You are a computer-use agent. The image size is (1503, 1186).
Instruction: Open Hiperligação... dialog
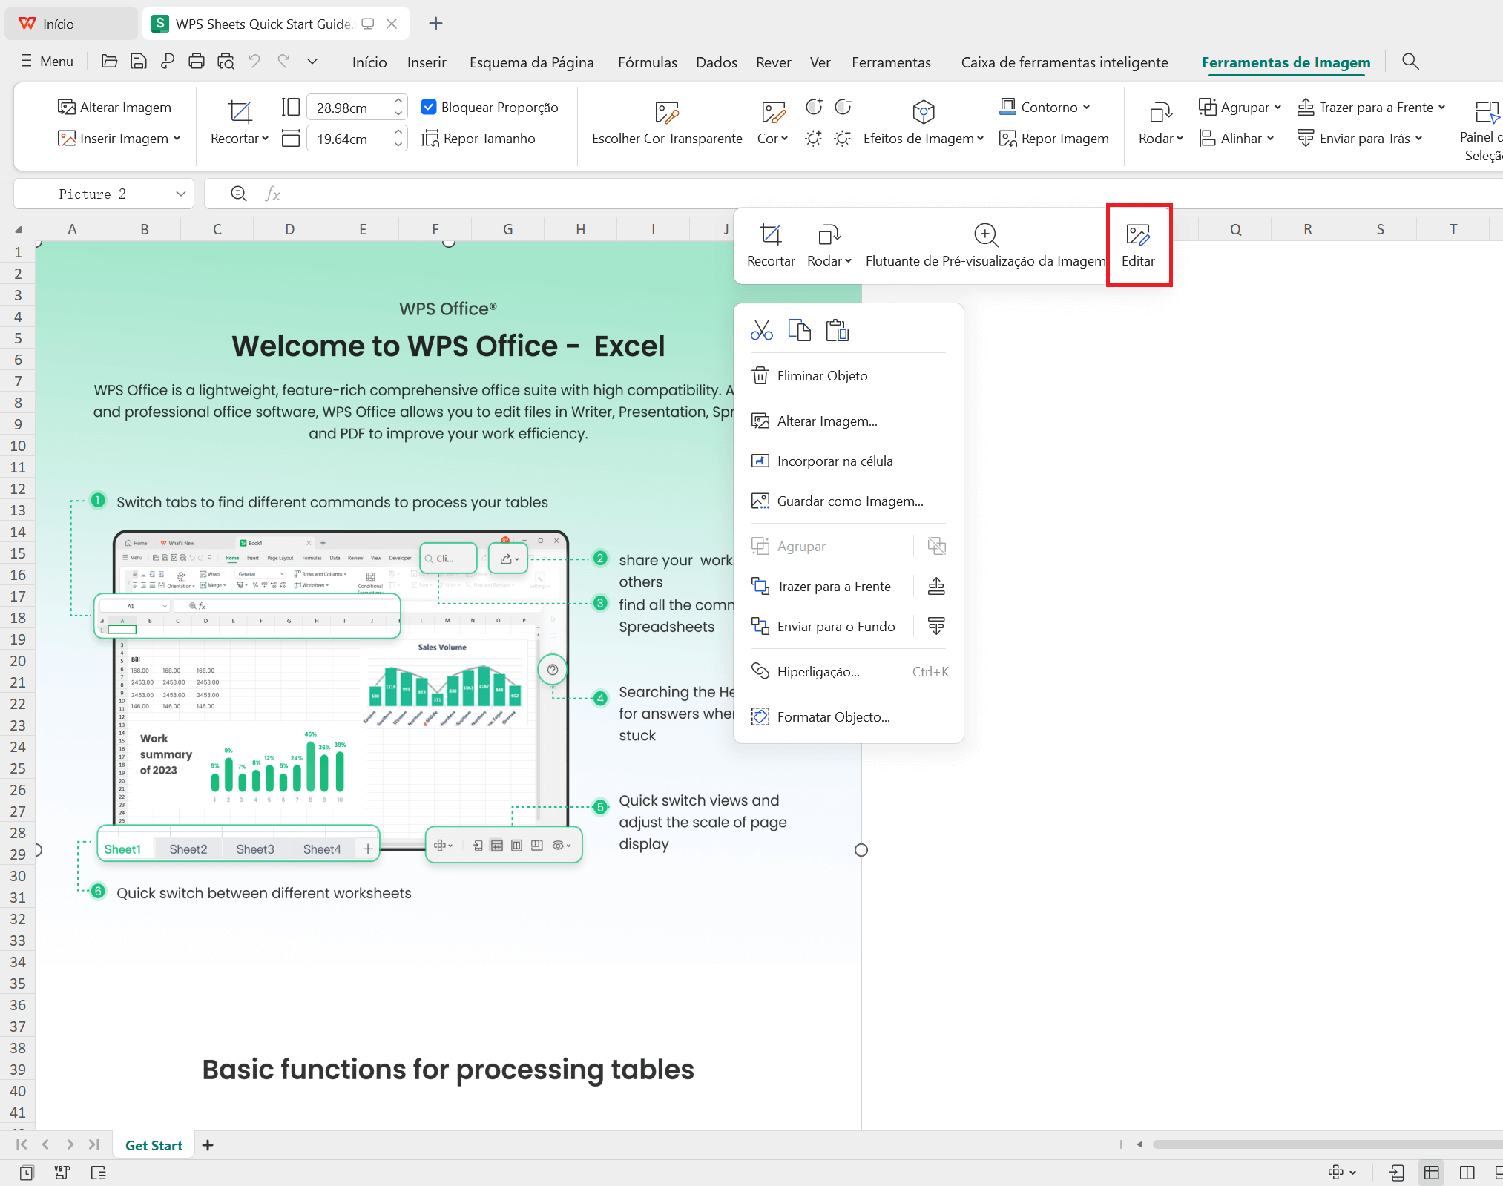click(849, 672)
